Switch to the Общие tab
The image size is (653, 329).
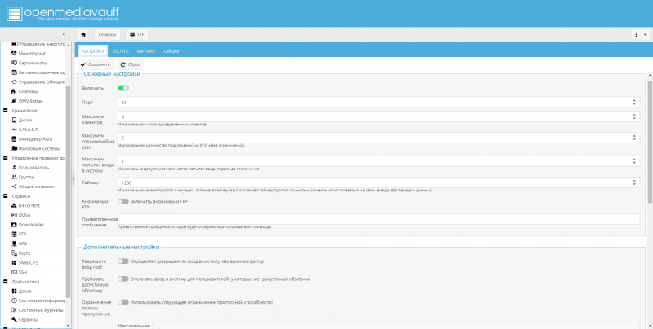[171, 51]
